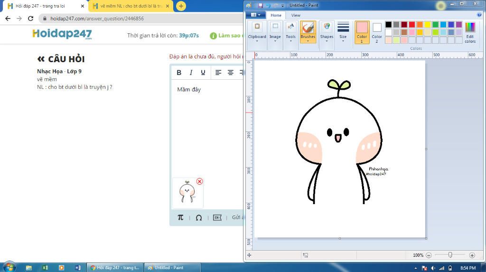Image resolution: width=486 pixels, height=272 pixels.
Task: Click the zoom slider handle in Paint status bar
Action: pos(450,255)
